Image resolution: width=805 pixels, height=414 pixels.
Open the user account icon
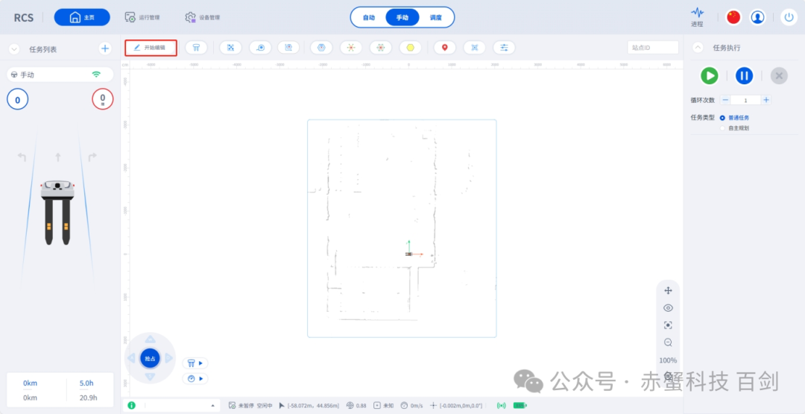point(757,17)
